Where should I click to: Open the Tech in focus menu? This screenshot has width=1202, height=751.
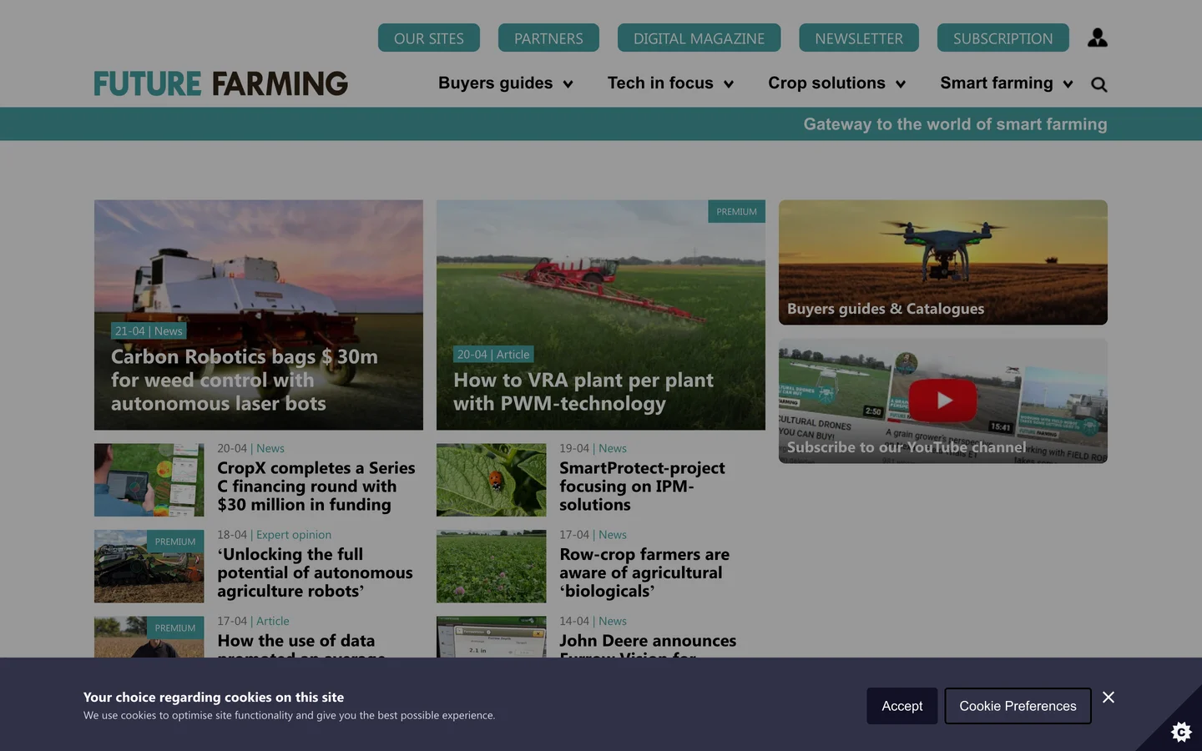click(660, 83)
